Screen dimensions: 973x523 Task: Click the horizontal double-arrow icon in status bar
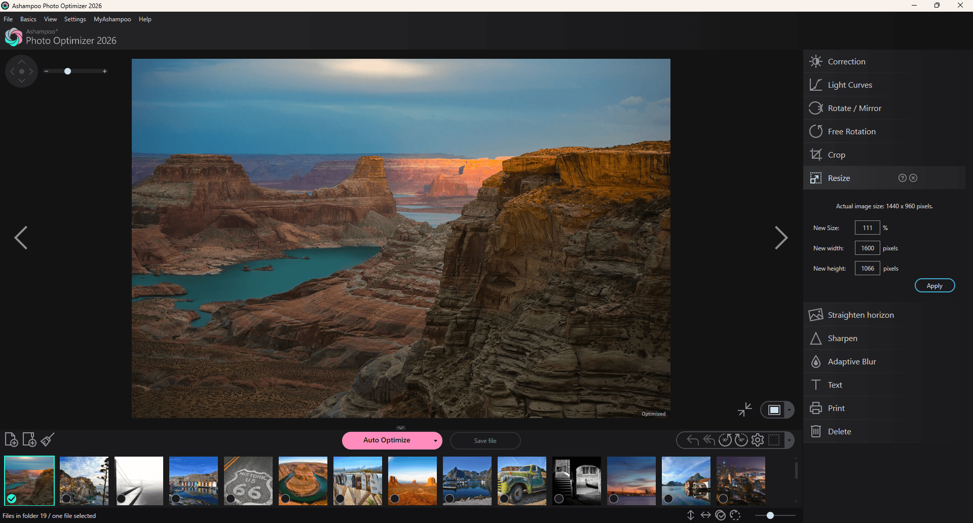(x=705, y=515)
